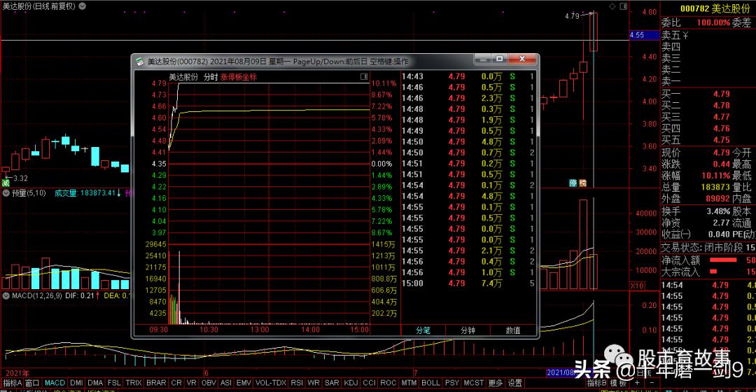
Task: Toggle the BOLL indicator in indicator bar
Action: click(430, 383)
